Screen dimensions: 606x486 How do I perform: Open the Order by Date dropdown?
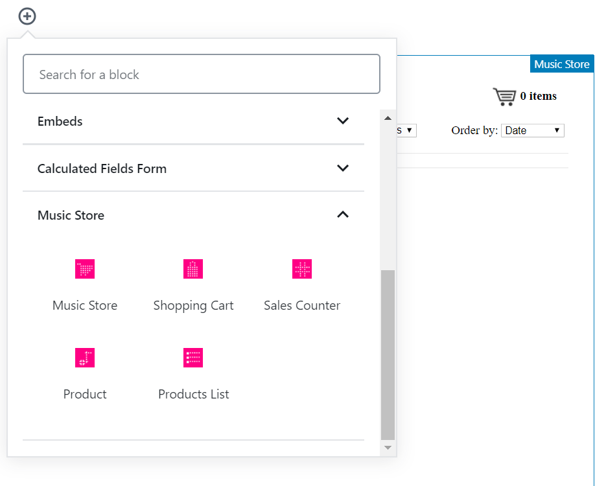point(533,130)
